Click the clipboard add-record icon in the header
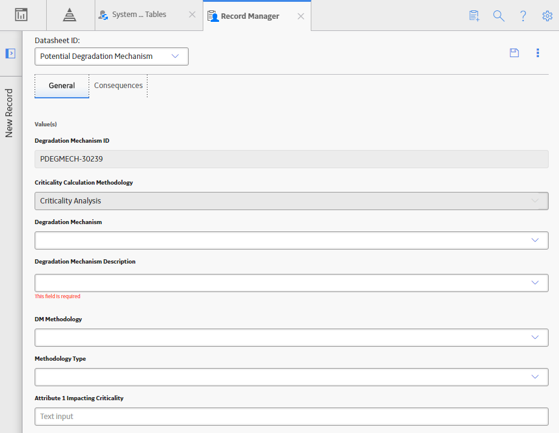The height and width of the screenshot is (433, 559). click(x=475, y=16)
